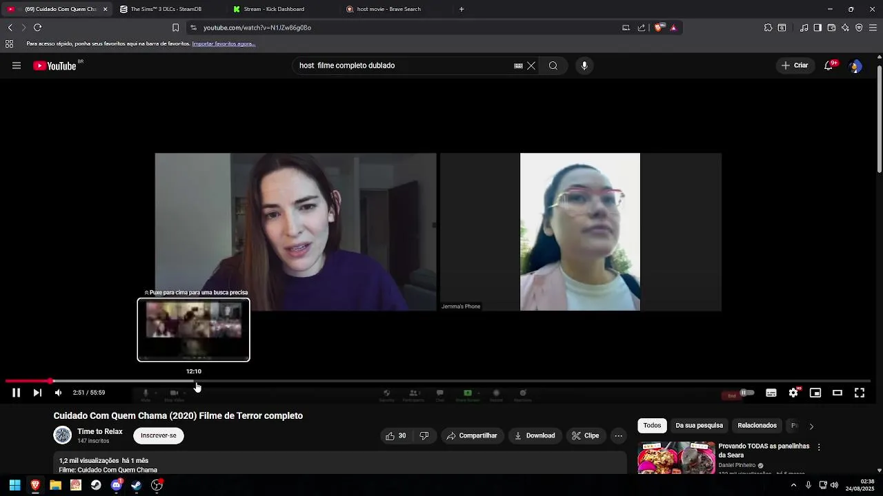Skip to the next video

(x=37, y=393)
